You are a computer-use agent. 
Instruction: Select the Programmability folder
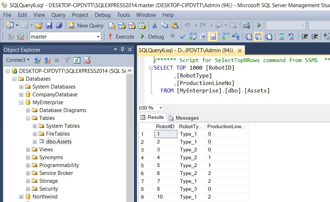[x=59, y=165]
